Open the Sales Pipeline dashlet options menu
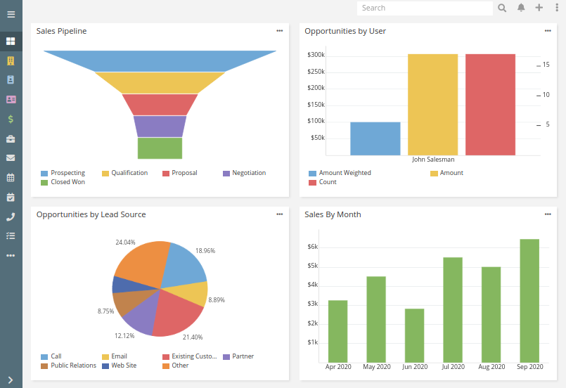 280,31
